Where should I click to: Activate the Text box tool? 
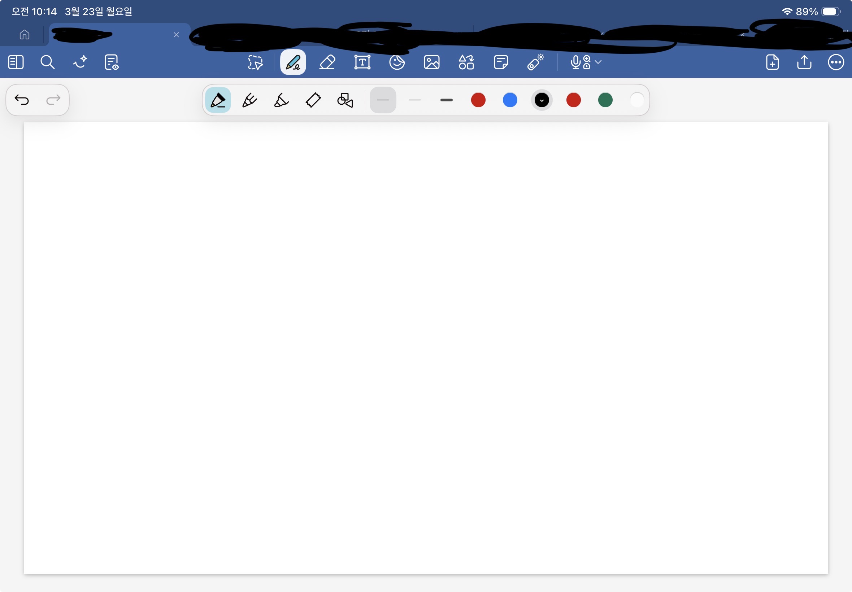point(362,62)
